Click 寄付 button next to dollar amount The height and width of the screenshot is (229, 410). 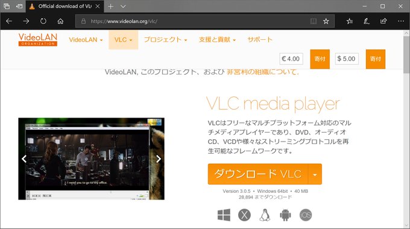pos(376,59)
